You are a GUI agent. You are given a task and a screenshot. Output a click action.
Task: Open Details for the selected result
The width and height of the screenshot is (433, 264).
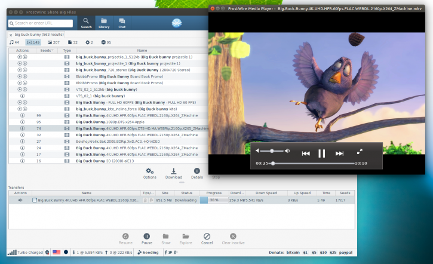pos(197,173)
